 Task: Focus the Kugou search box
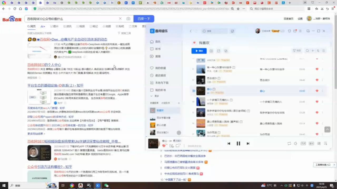coord(215,31)
